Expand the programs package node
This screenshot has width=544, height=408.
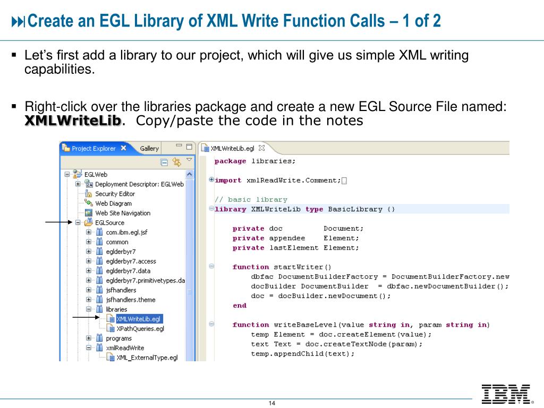[88, 338]
